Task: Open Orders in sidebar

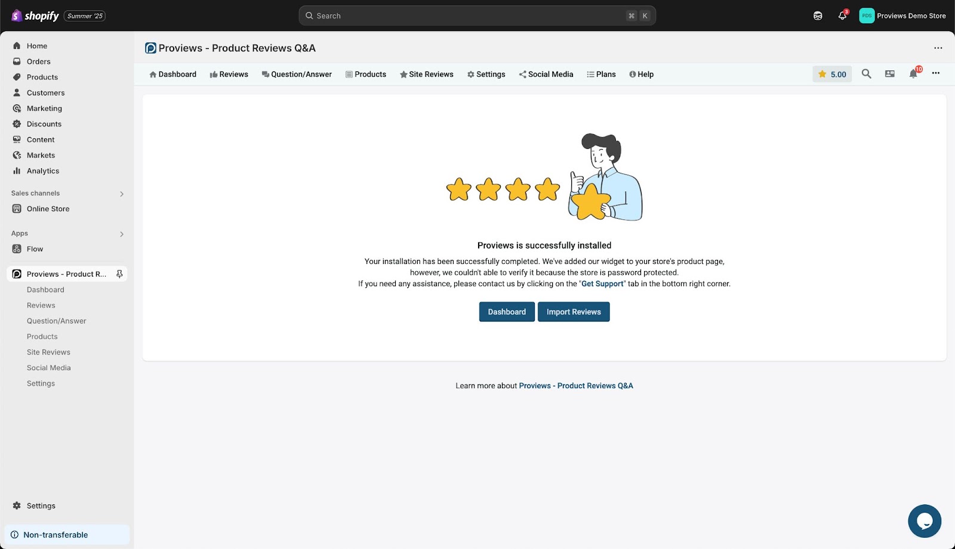Action: click(38, 61)
